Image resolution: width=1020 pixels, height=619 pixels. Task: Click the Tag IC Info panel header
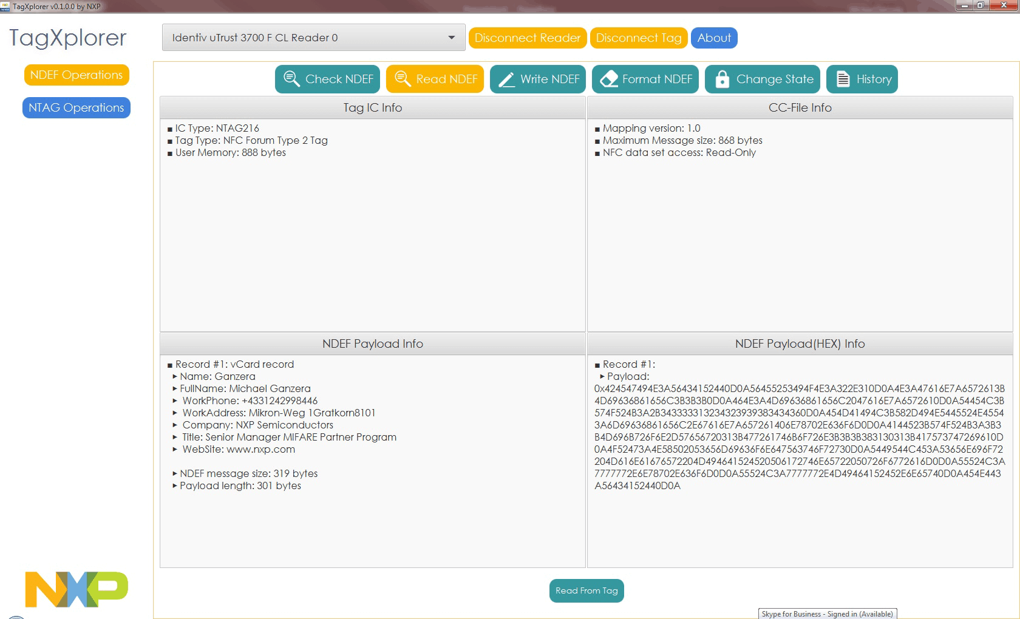click(373, 107)
